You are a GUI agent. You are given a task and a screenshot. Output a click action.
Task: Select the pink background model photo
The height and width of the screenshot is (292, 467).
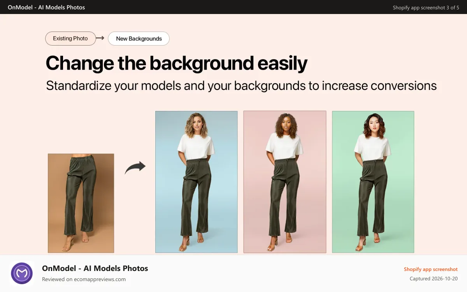pyautogui.click(x=285, y=182)
